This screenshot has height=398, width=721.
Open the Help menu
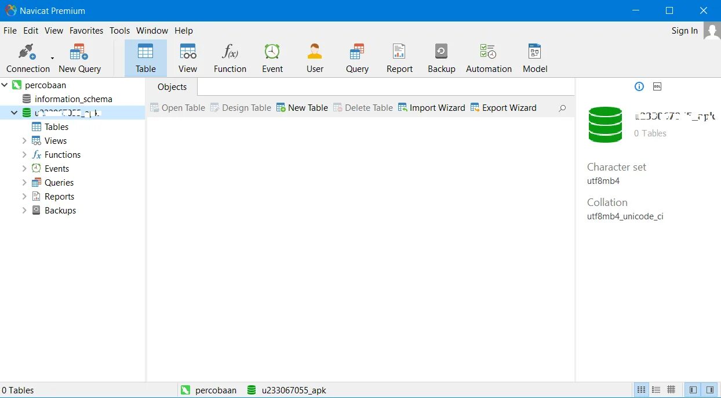[x=184, y=31]
